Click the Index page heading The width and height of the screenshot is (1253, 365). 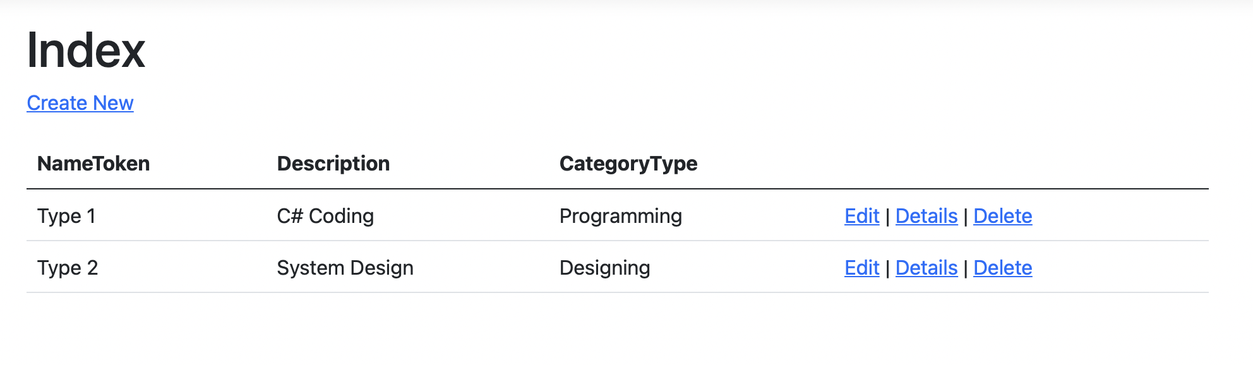[x=86, y=51]
